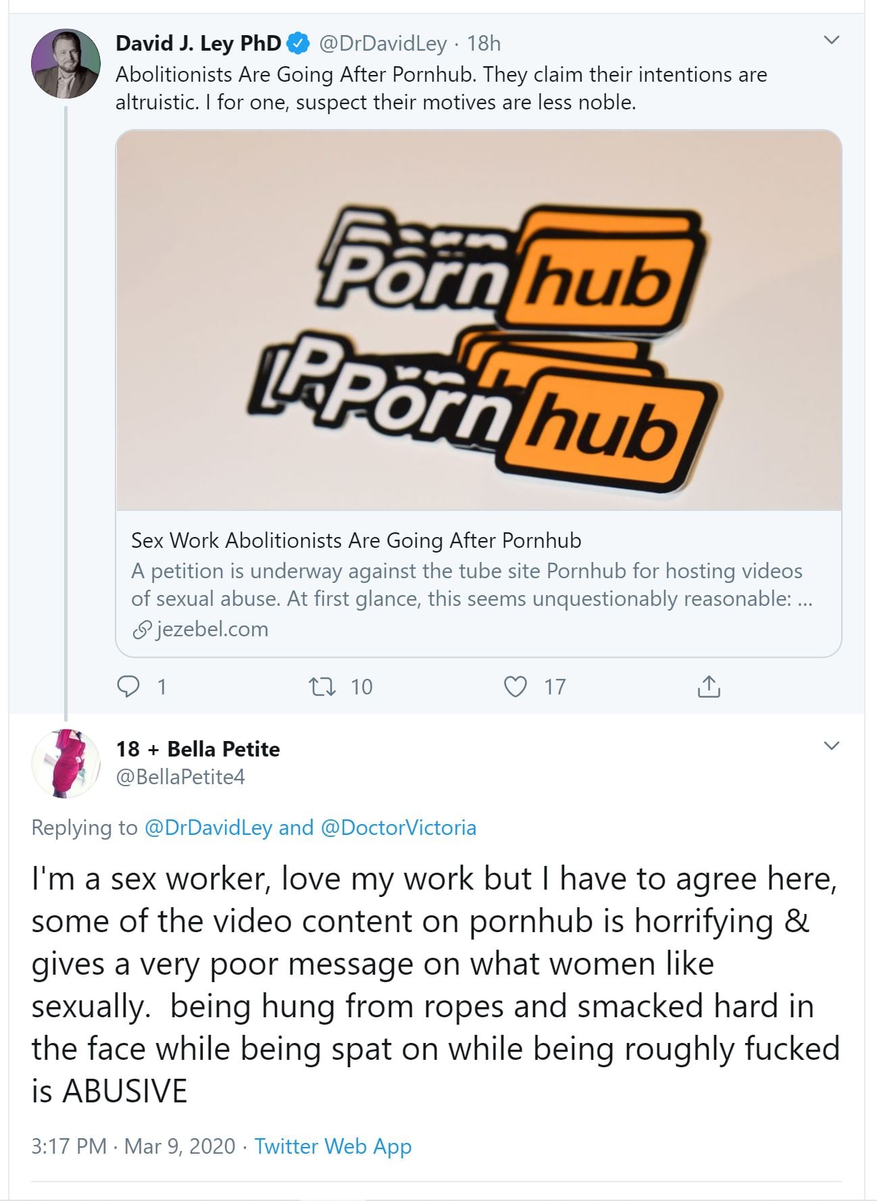Expand the Bella Petite tweet options chevron
Viewport: 877px width, 1201px height.
(832, 746)
